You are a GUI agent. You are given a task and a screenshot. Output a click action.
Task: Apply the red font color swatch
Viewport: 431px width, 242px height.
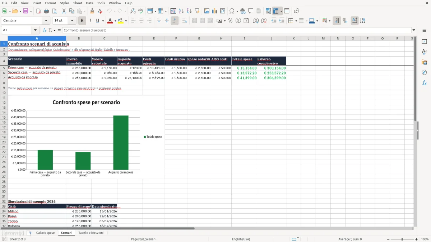tap(110, 21)
